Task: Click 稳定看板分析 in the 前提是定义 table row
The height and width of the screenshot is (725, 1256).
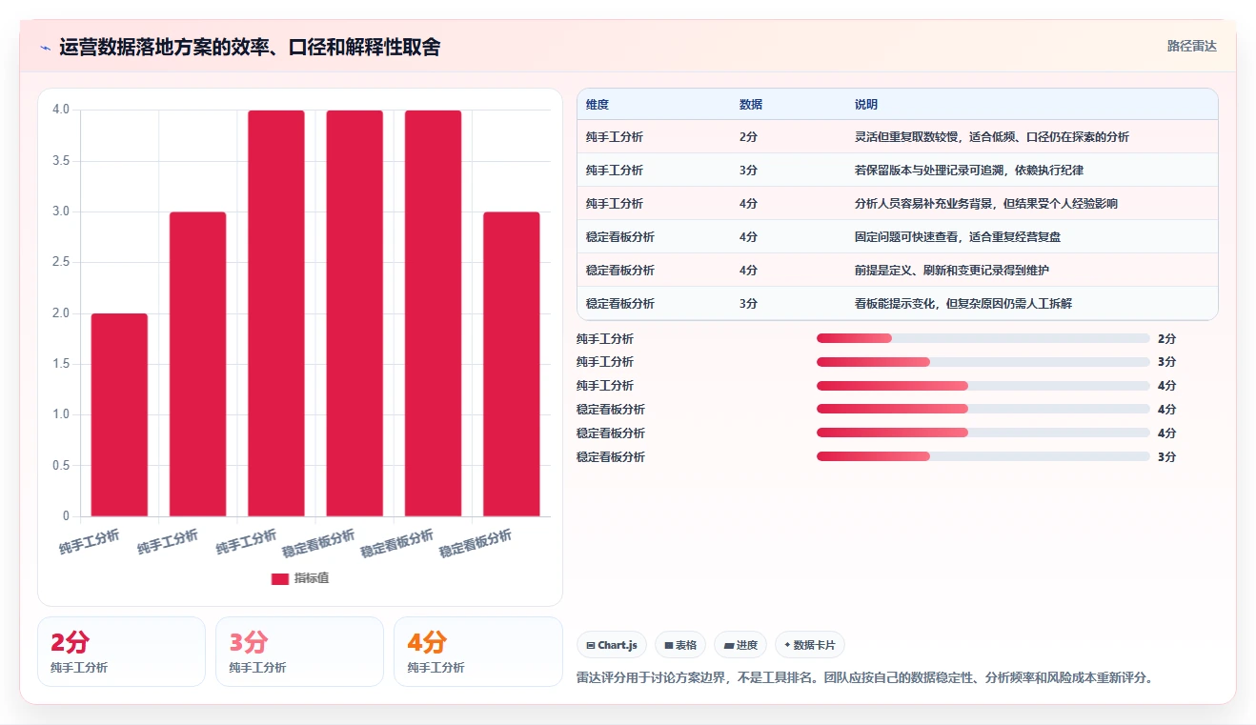Action: (x=620, y=271)
